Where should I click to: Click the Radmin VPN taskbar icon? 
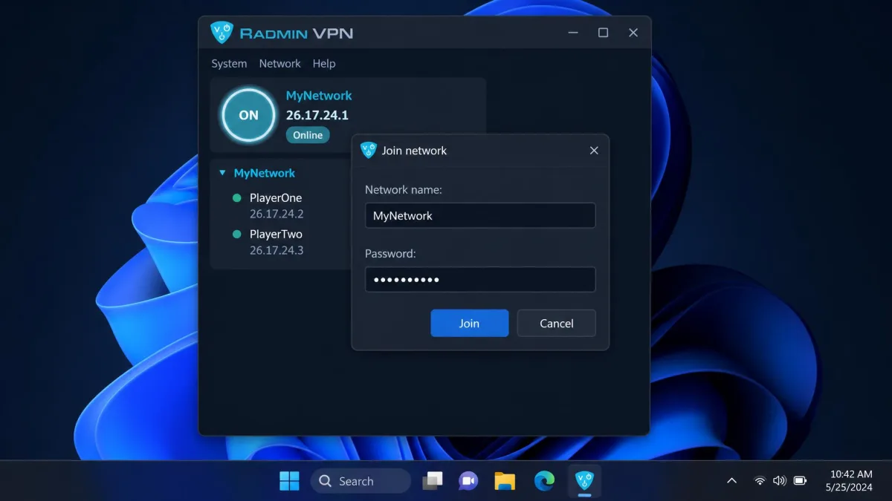pyautogui.click(x=584, y=481)
